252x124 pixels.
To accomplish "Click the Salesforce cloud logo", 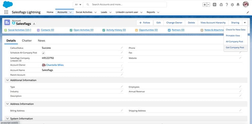I will coord(8,4).
